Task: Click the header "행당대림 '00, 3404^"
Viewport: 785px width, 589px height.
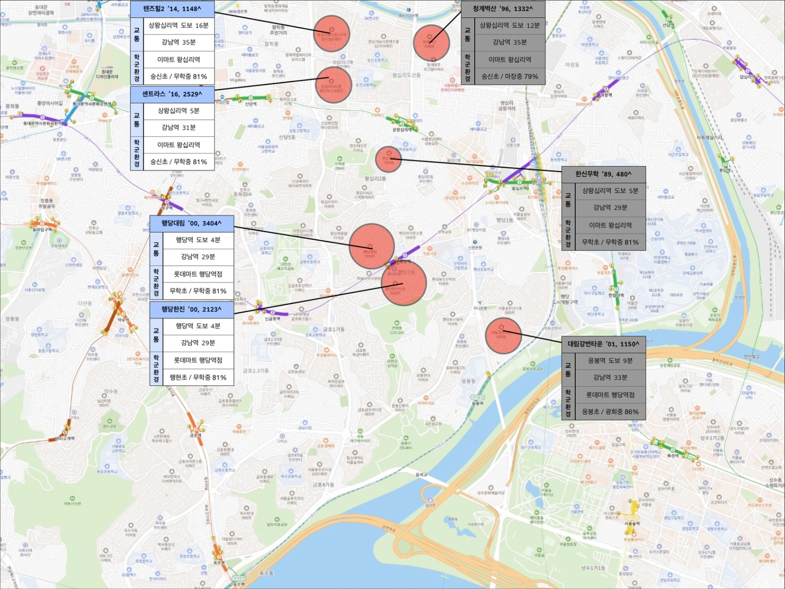Action: 192,223
